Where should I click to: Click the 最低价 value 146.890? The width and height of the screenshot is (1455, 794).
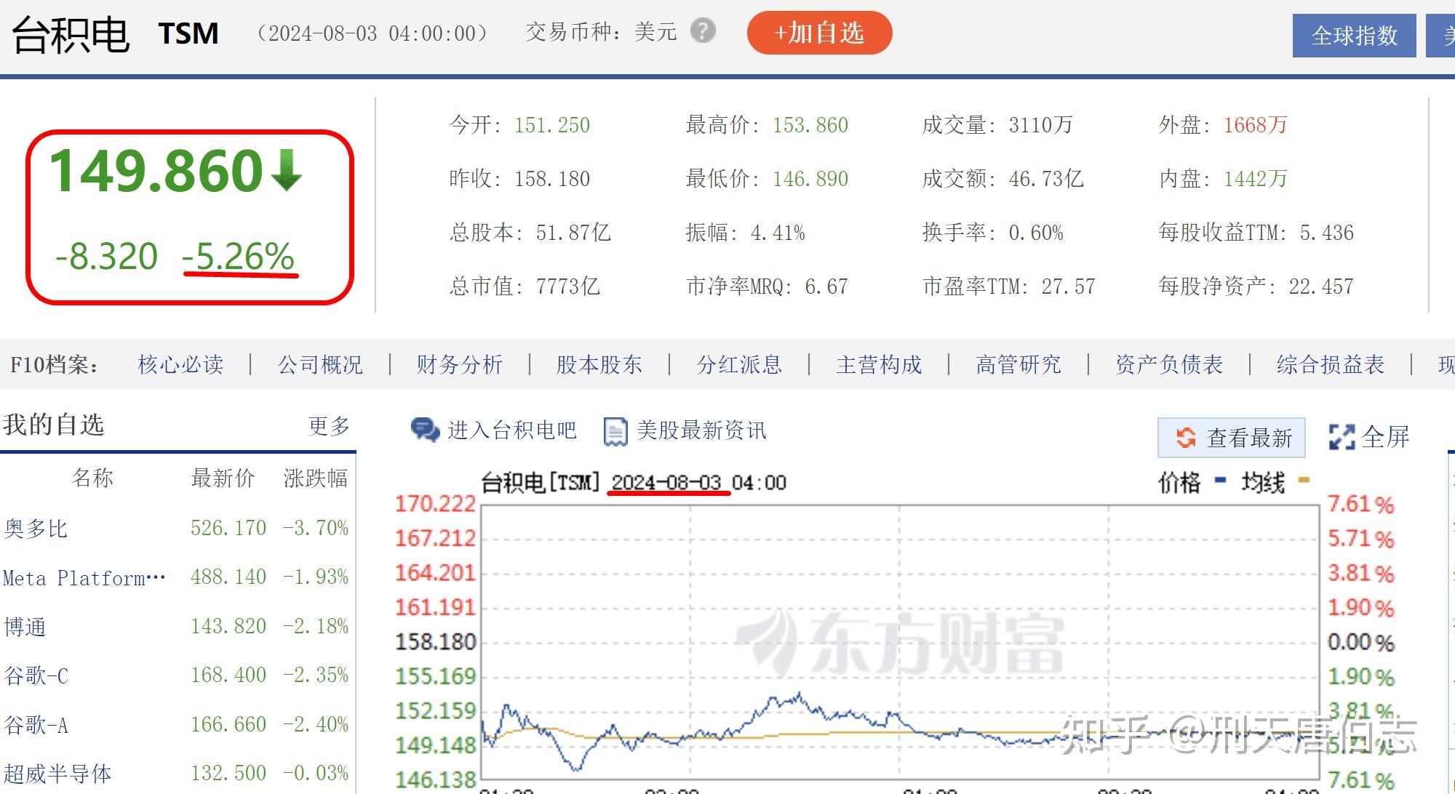pyautogui.click(x=810, y=179)
